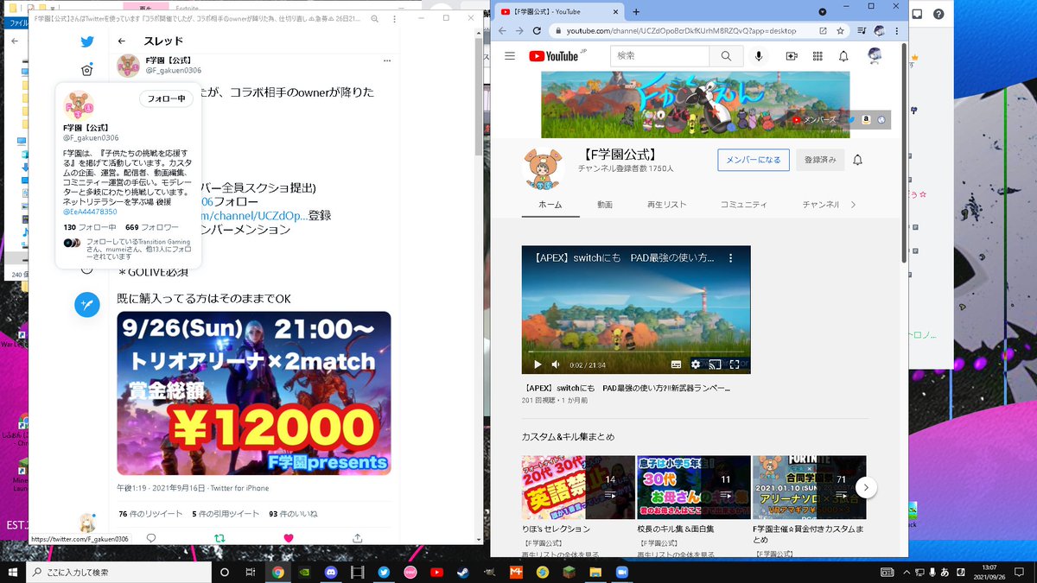Enter fullscreen in the video player
This screenshot has height=583, width=1037.
coord(735,364)
